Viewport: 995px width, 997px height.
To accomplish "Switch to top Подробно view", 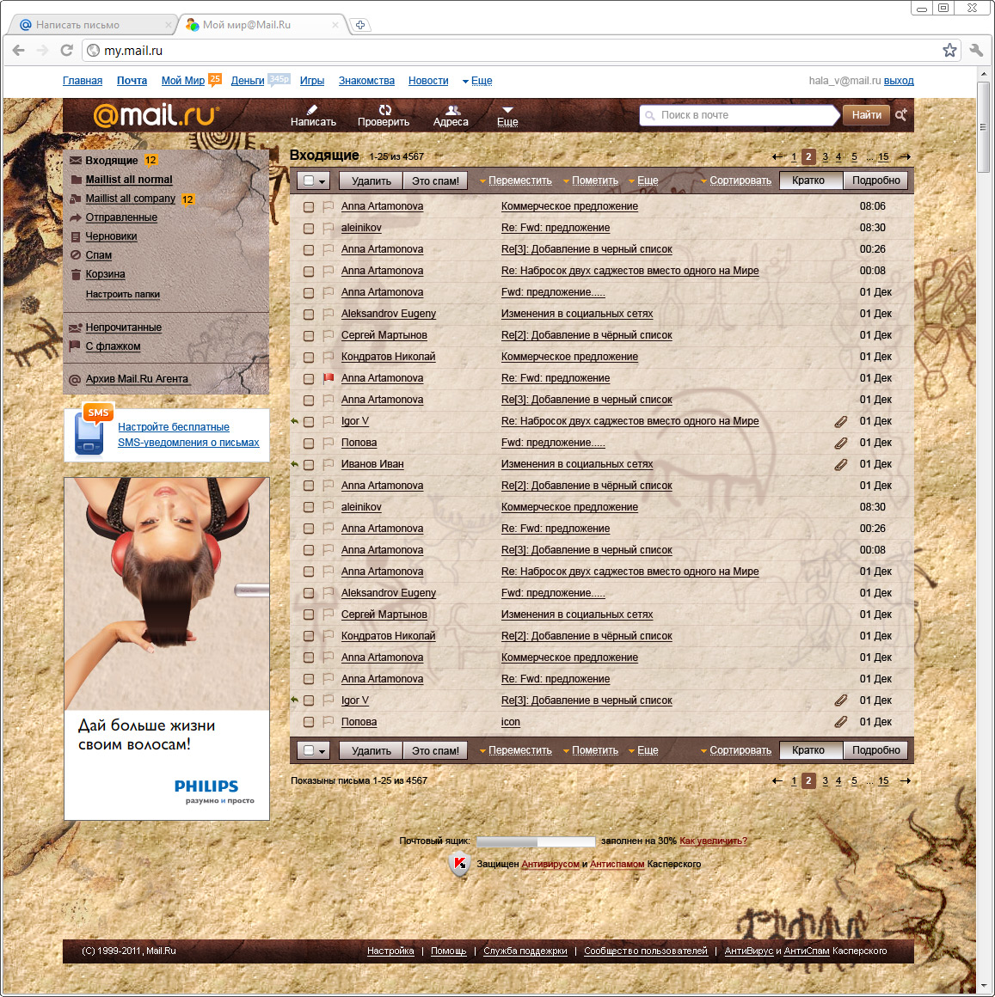I will pos(875,180).
